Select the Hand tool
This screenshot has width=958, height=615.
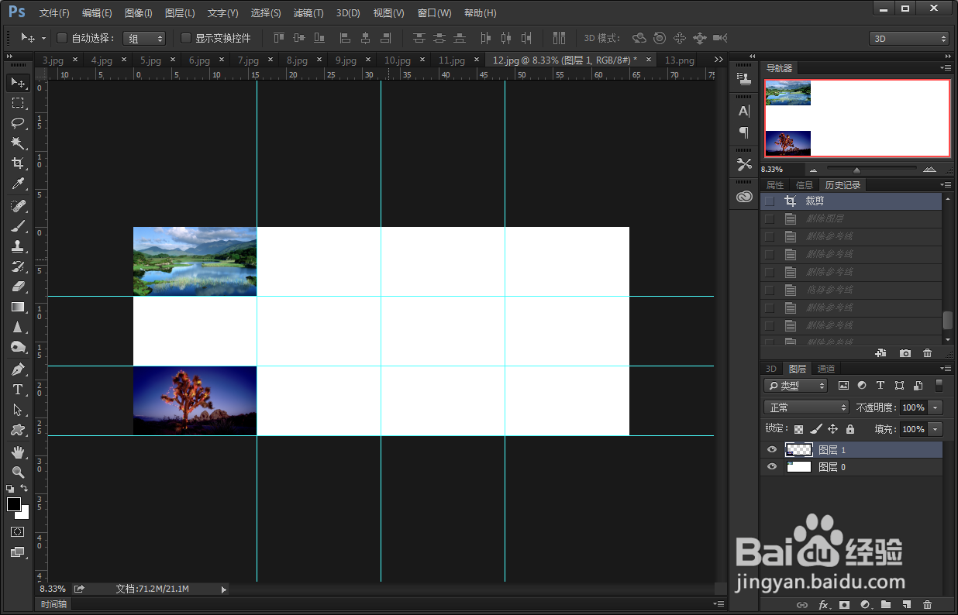18,452
